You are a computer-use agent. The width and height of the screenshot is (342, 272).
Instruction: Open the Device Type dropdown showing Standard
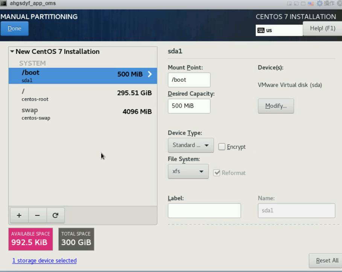click(191, 145)
